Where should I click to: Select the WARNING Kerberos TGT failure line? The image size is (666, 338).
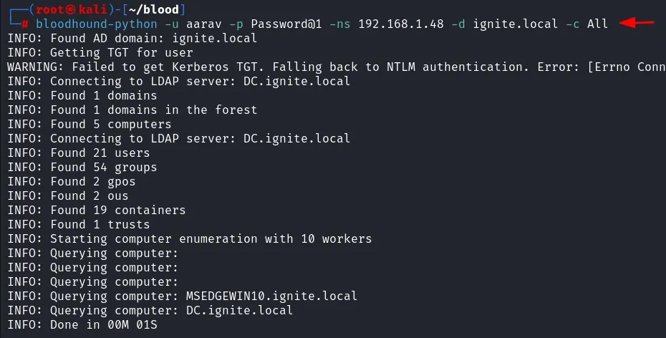pyautogui.click(x=336, y=67)
